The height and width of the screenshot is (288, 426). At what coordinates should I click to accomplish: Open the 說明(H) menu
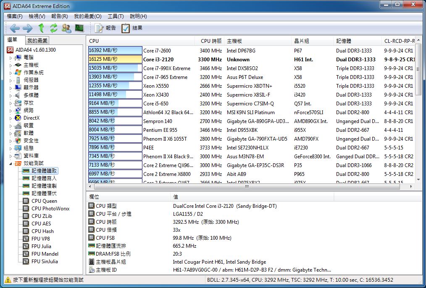click(138, 16)
